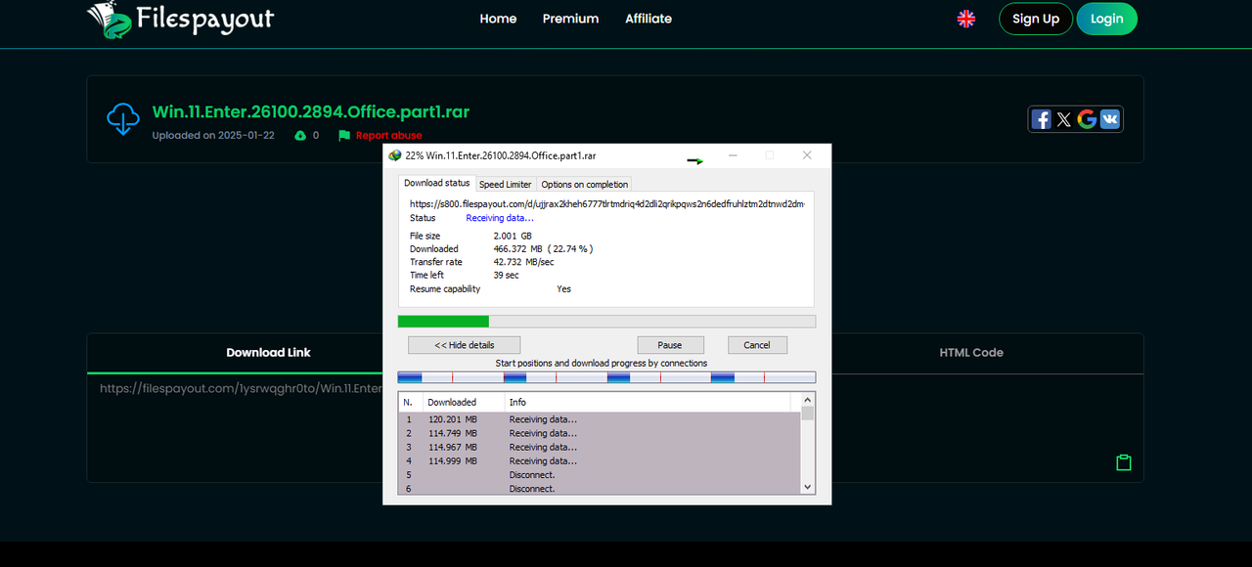Click the connections progress segment bar
Screen dimensions: 1252x567
[x=606, y=377]
